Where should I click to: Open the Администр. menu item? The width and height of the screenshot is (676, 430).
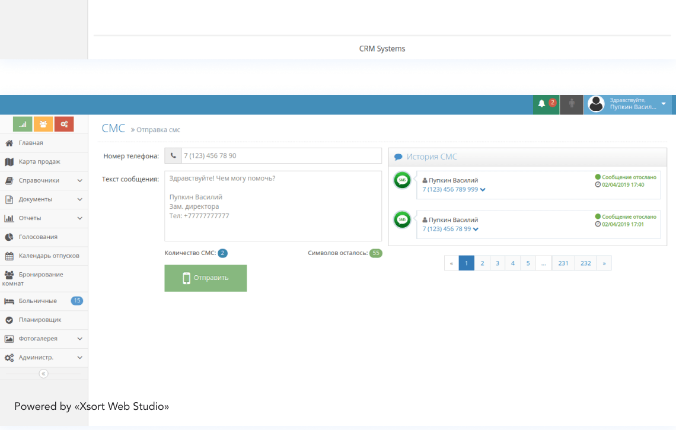pyautogui.click(x=36, y=358)
